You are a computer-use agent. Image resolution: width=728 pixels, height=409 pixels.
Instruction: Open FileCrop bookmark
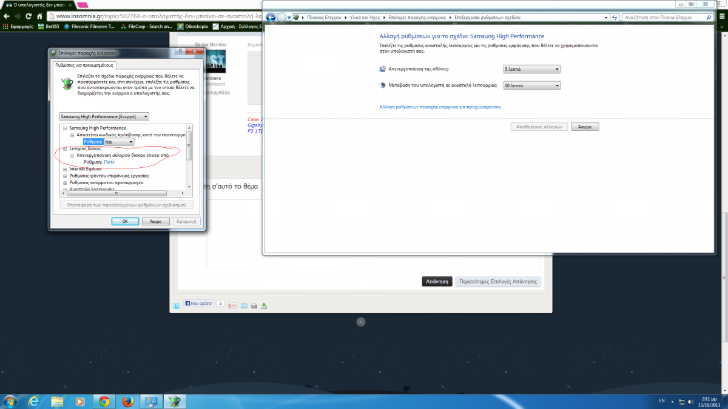click(146, 27)
